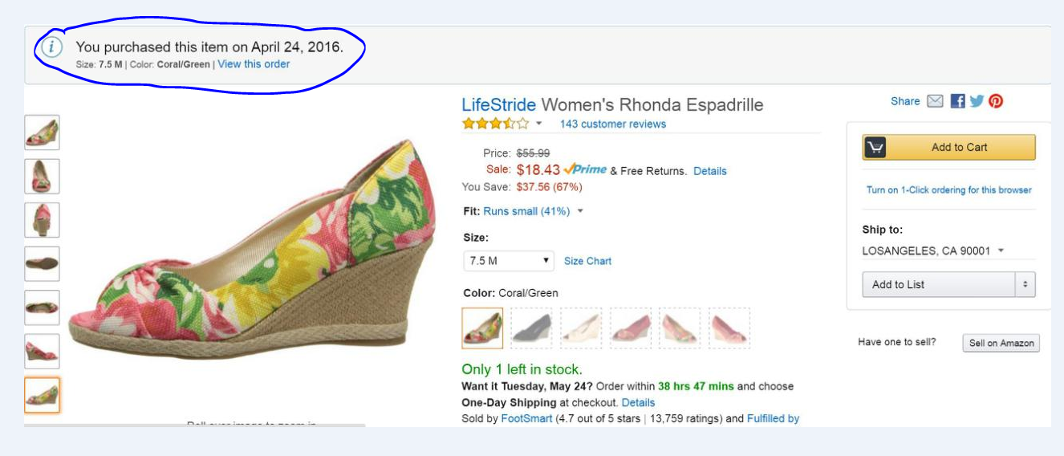
Task: Change the Ship to LOSANGELES address
Action: (932, 250)
